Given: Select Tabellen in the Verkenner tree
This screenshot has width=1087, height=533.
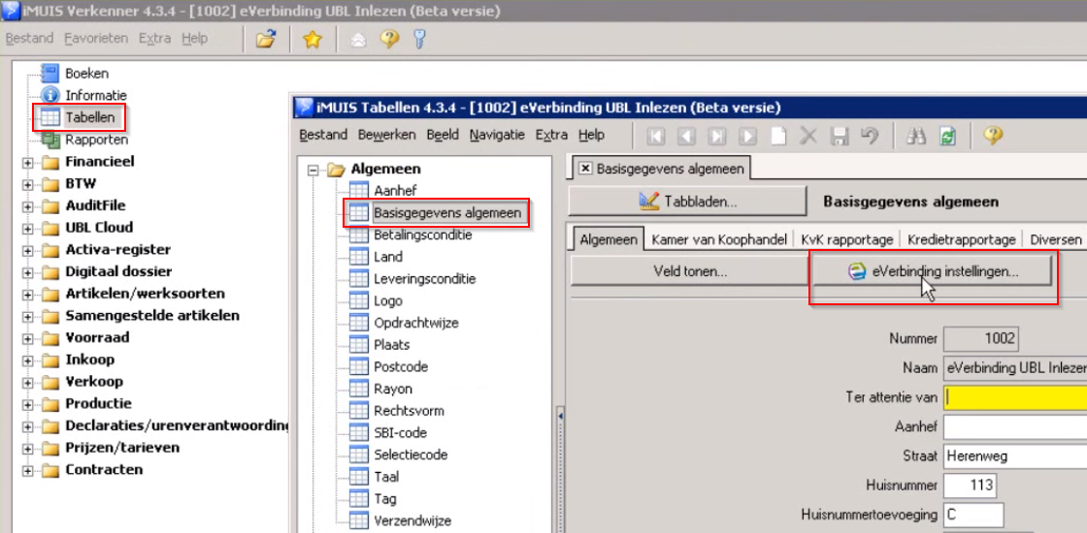Looking at the screenshot, I should [90, 117].
